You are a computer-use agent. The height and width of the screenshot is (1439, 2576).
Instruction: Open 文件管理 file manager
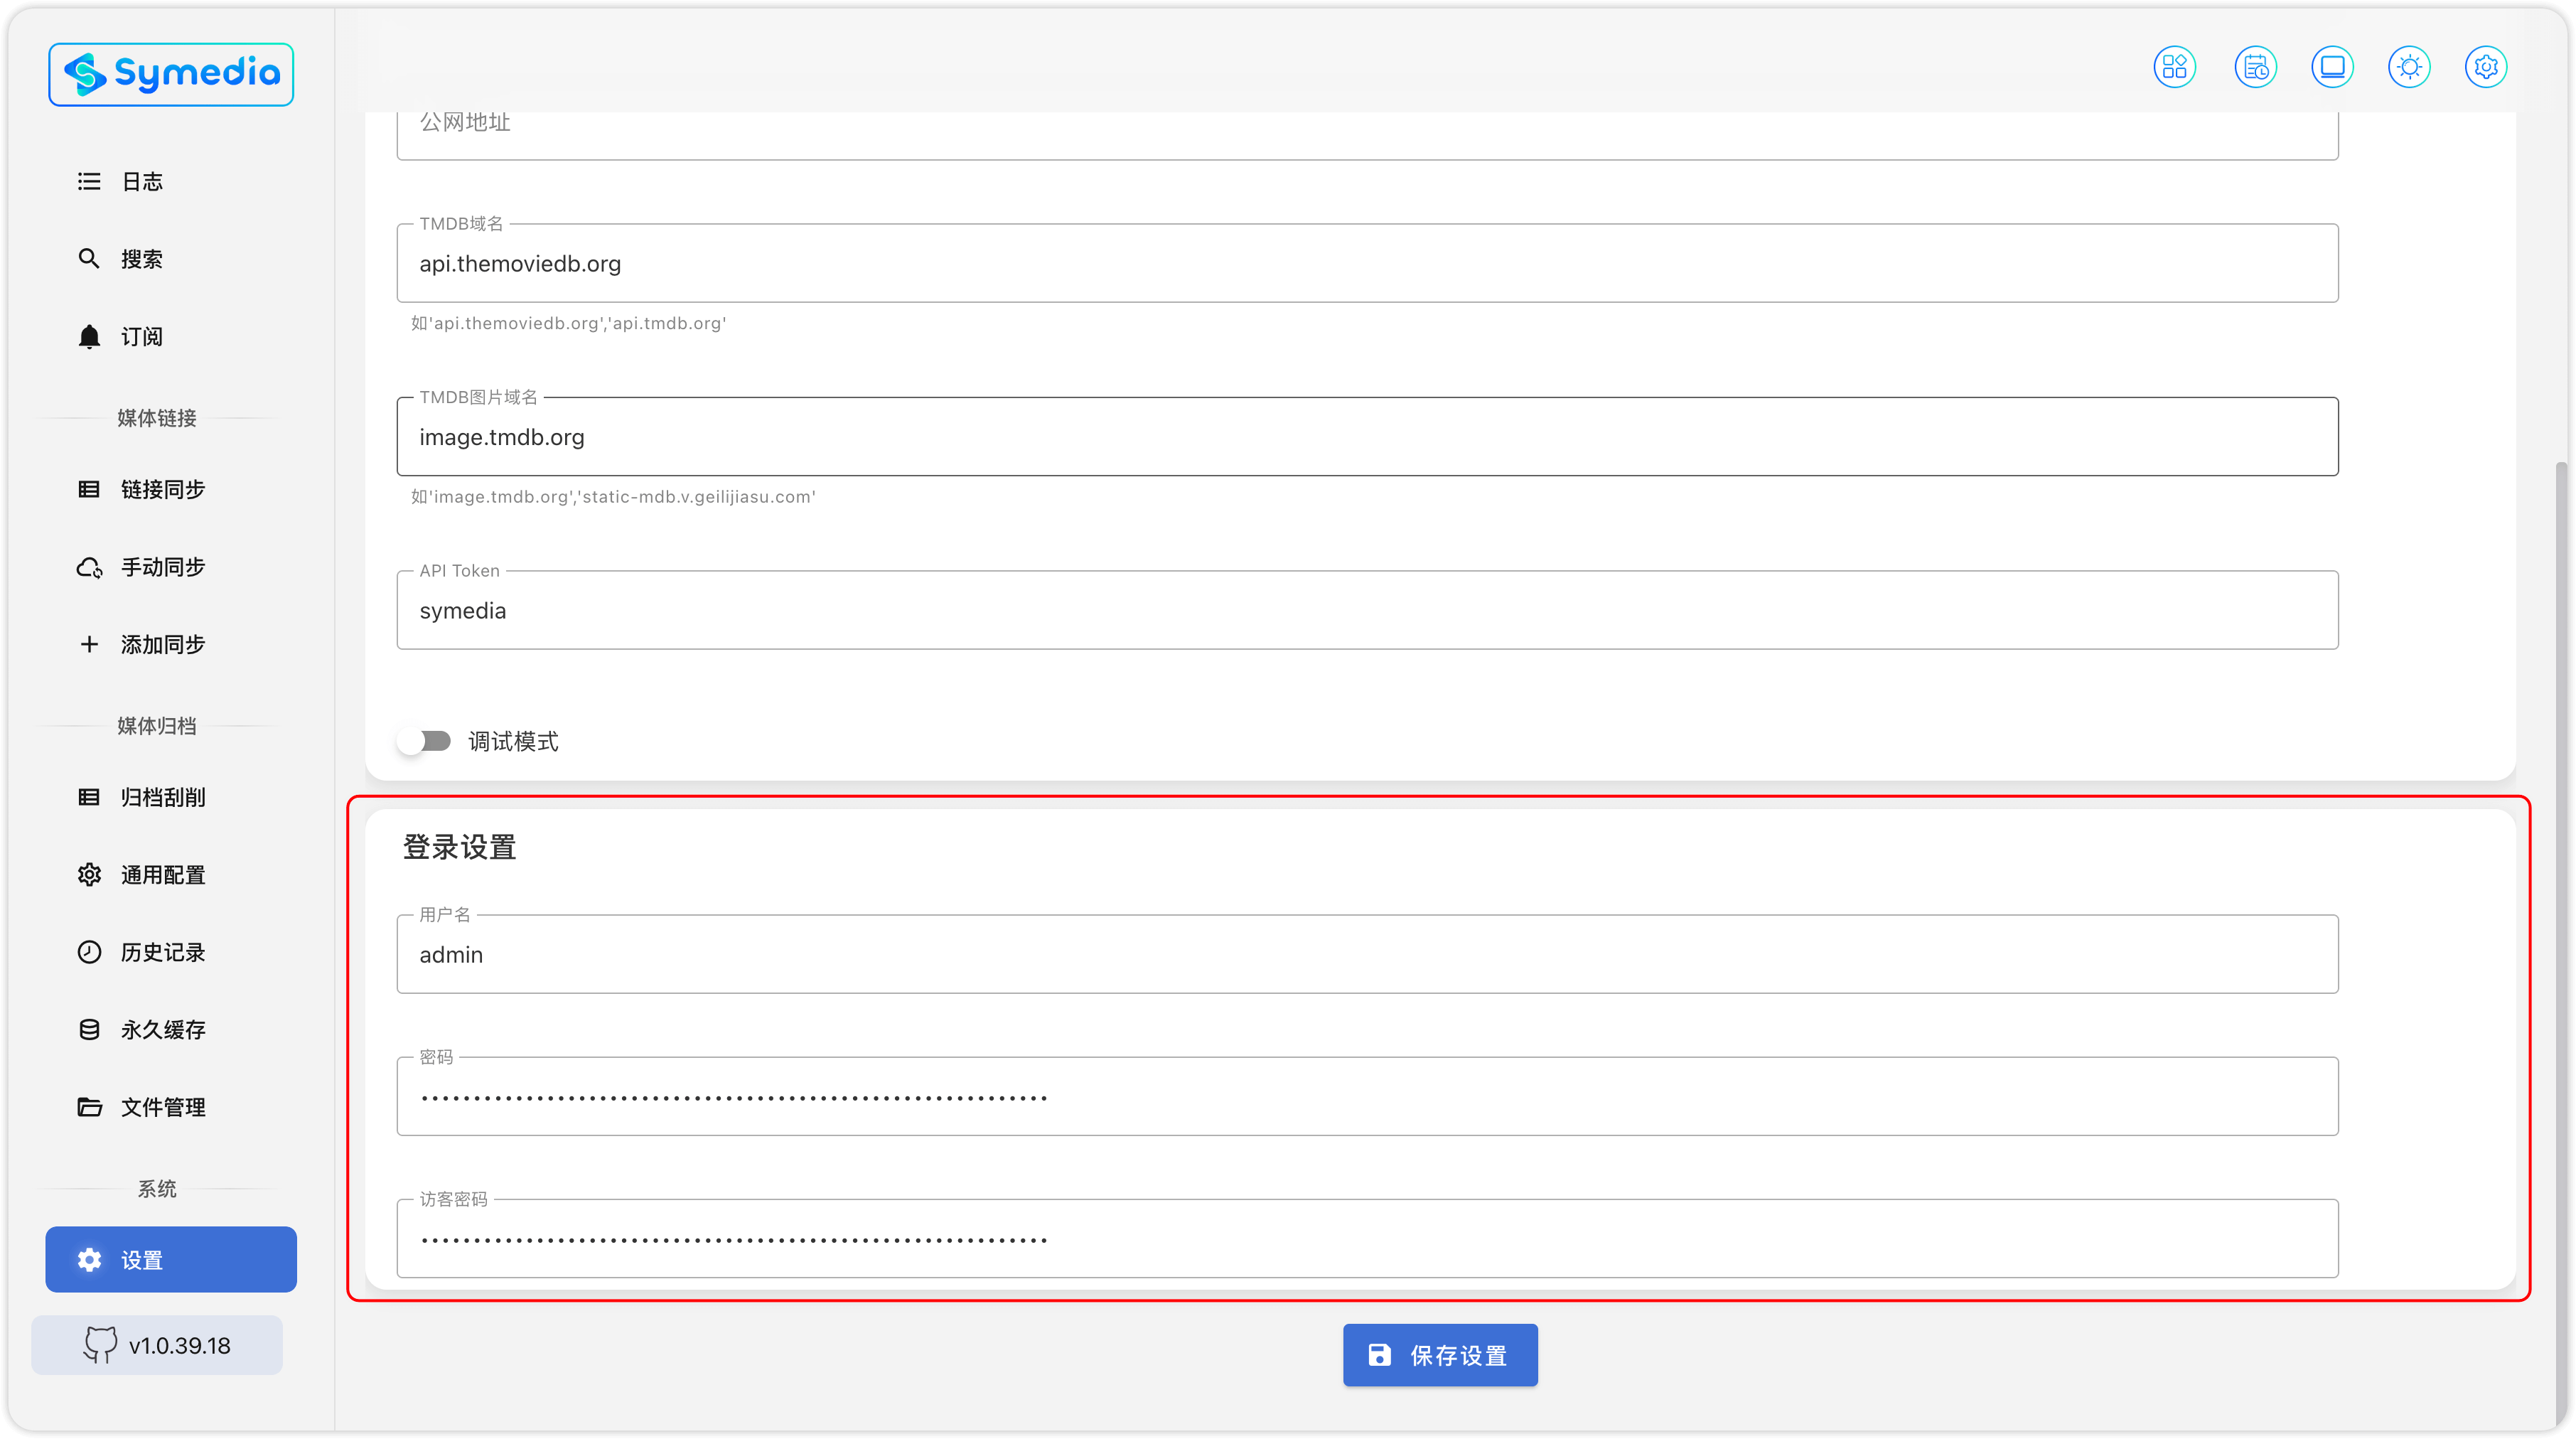[x=162, y=1107]
